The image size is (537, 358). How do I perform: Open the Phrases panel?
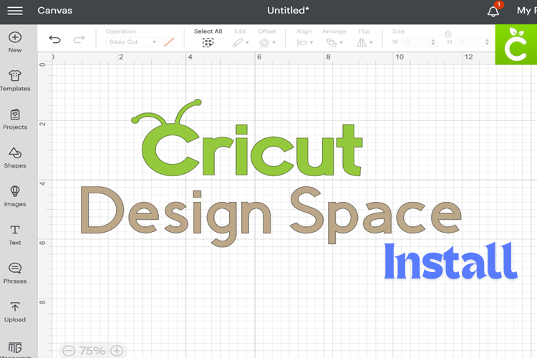15,274
